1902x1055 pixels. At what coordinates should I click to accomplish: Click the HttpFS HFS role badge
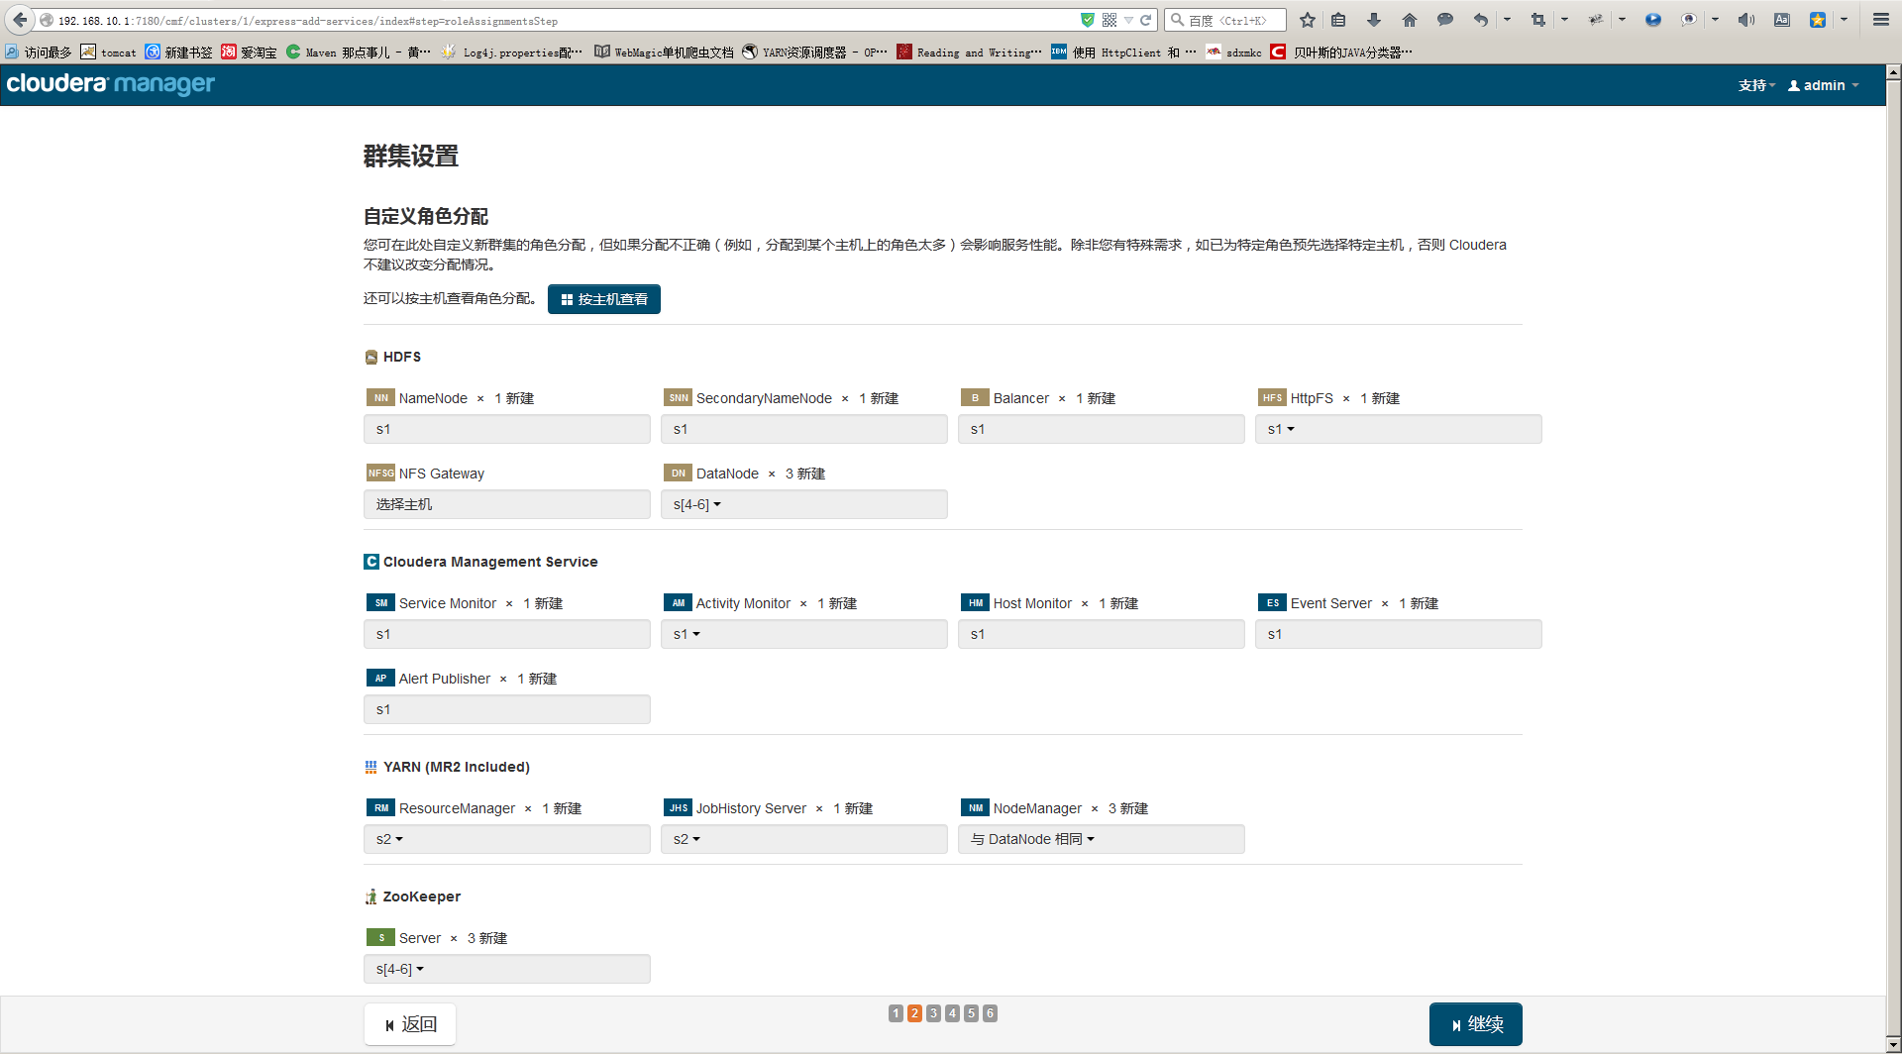[x=1272, y=398]
